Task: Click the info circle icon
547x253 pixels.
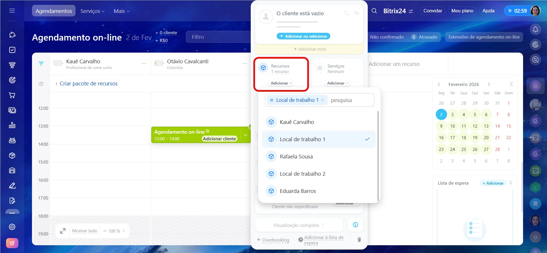Action: (355, 225)
